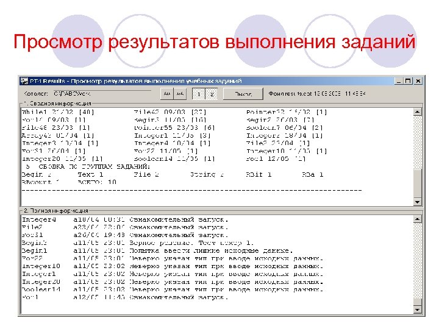Toggle panel 1 with the "1" button

pyautogui.click(x=199, y=94)
